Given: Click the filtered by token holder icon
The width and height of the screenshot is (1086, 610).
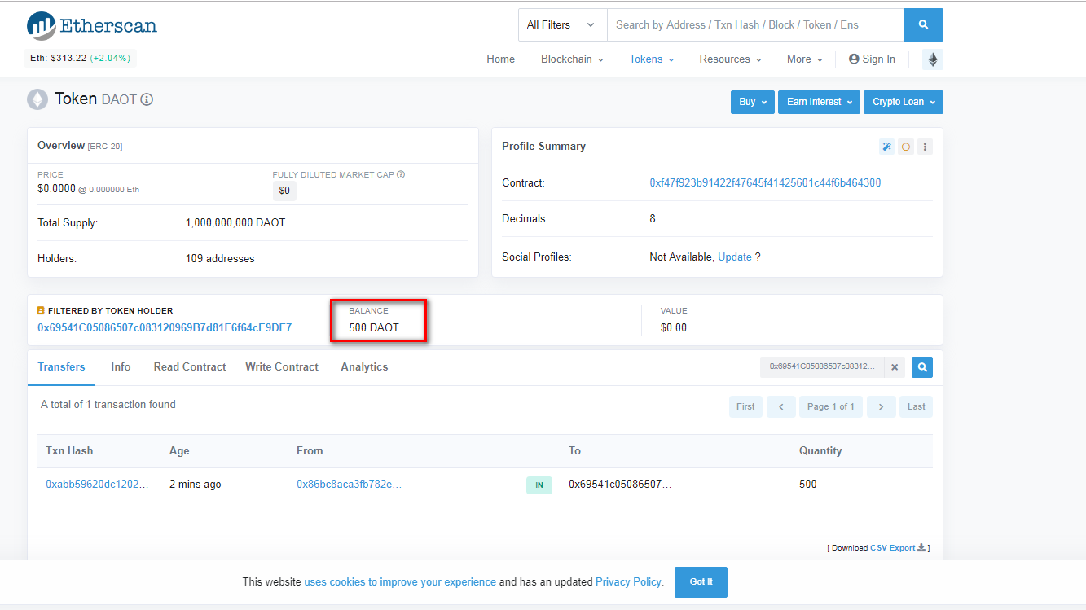Looking at the screenshot, I should click(x=41, y=310).
